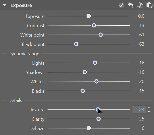Increase Texture value with up stepper arrow

click(x=149, y=108)
